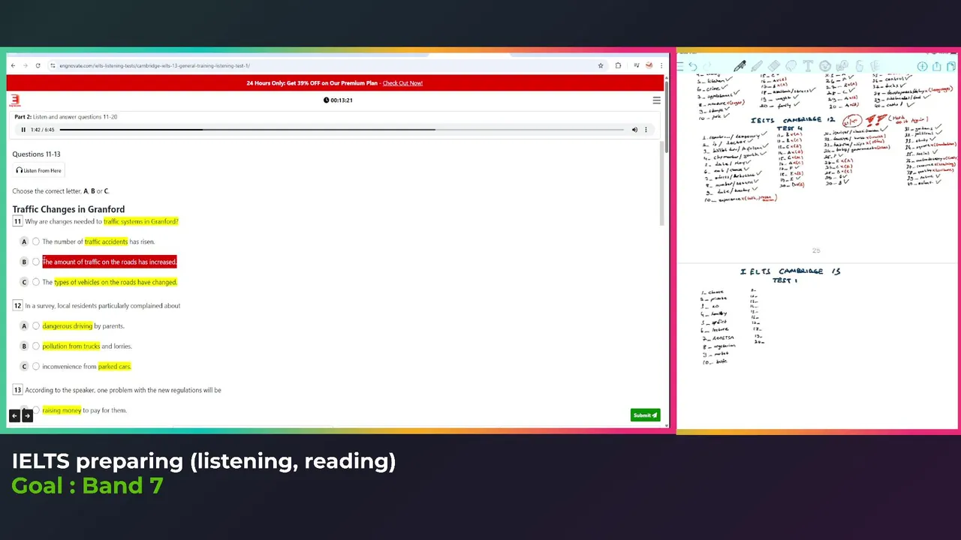Image resolution: width=961 pixels, height=540 pixels.
Task: Reload the engnovate page
Action: pos(38,66)
